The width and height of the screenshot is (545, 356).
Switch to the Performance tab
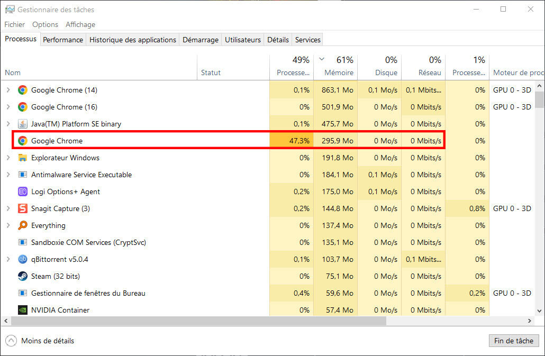pyautogui.click(x=63, y=40)
